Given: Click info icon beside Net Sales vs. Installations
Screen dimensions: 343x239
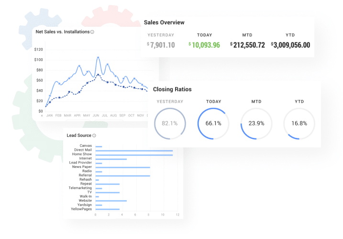Looking at the screenshot, I should tap(92, 32).
